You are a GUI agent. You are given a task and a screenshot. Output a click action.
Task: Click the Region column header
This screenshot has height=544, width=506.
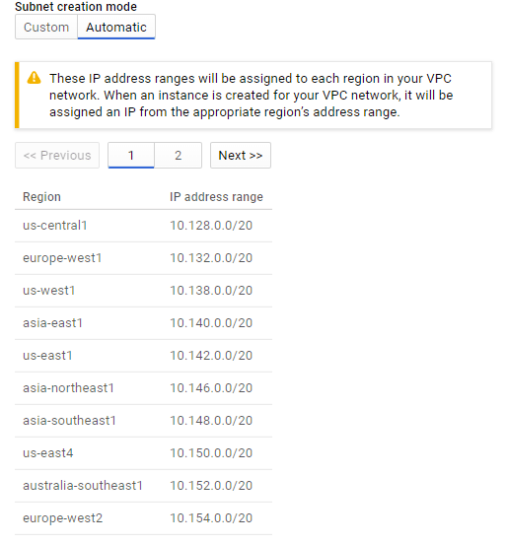click(41, 197)
